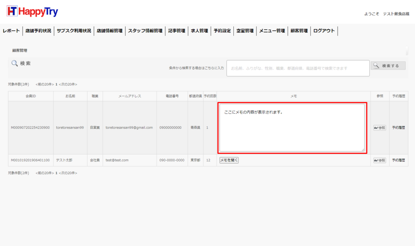Select the メニュー管理 menu item
The image size is (415, 246).
click(272, 31)
